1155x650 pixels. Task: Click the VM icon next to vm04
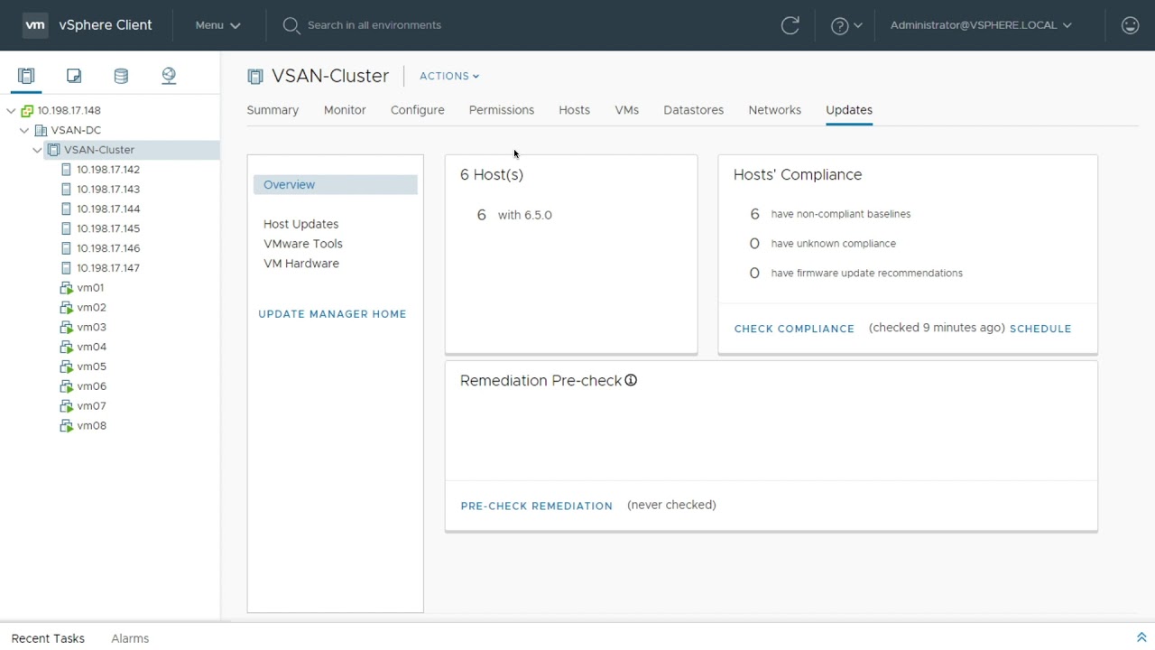pos(66,347)
